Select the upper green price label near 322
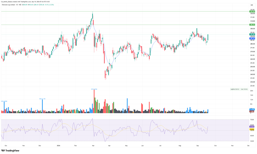Viewport: 257px width, 154px height. click(x=252, y=11)
